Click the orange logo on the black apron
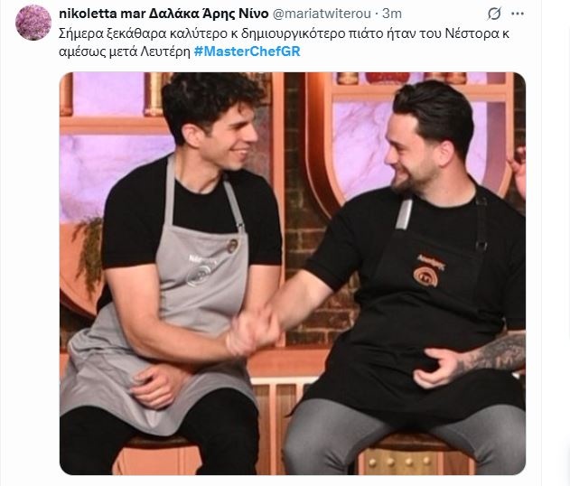Screen dimensions: 570x486 pos(426,276)
